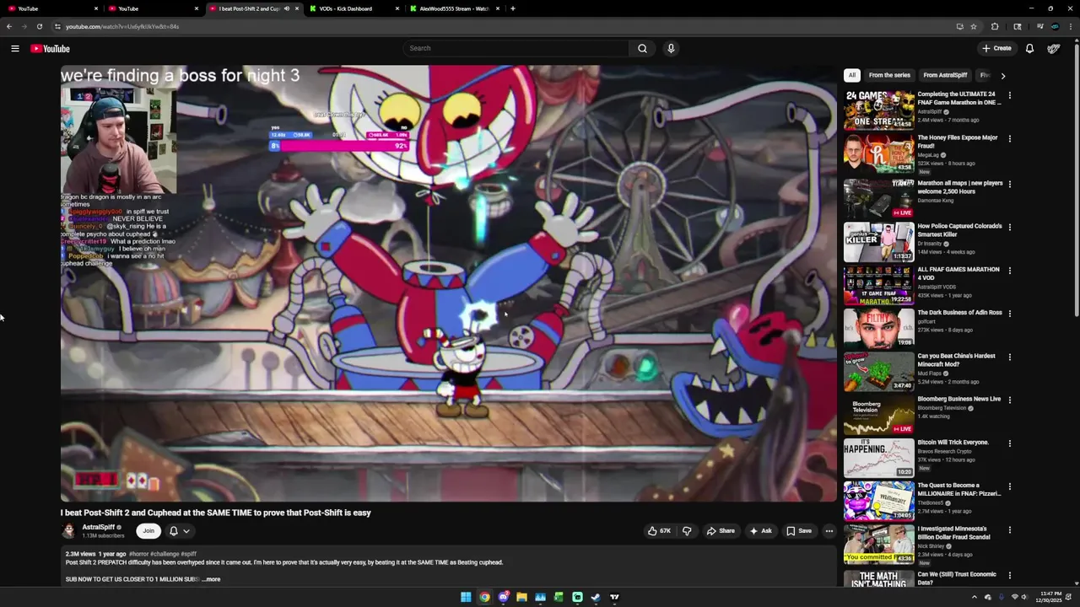Open options for Completing the ULTIMATE 24 FNAF video
The width and height of the screenshot is (1080, 607).
pos(1009,95)
